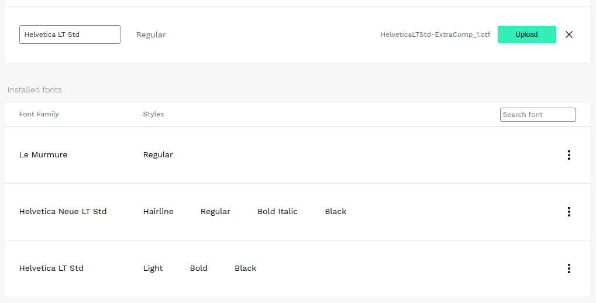Select Regular style of pending upload
The height and width of the screenshot is (303, 596).
point(151,35)
